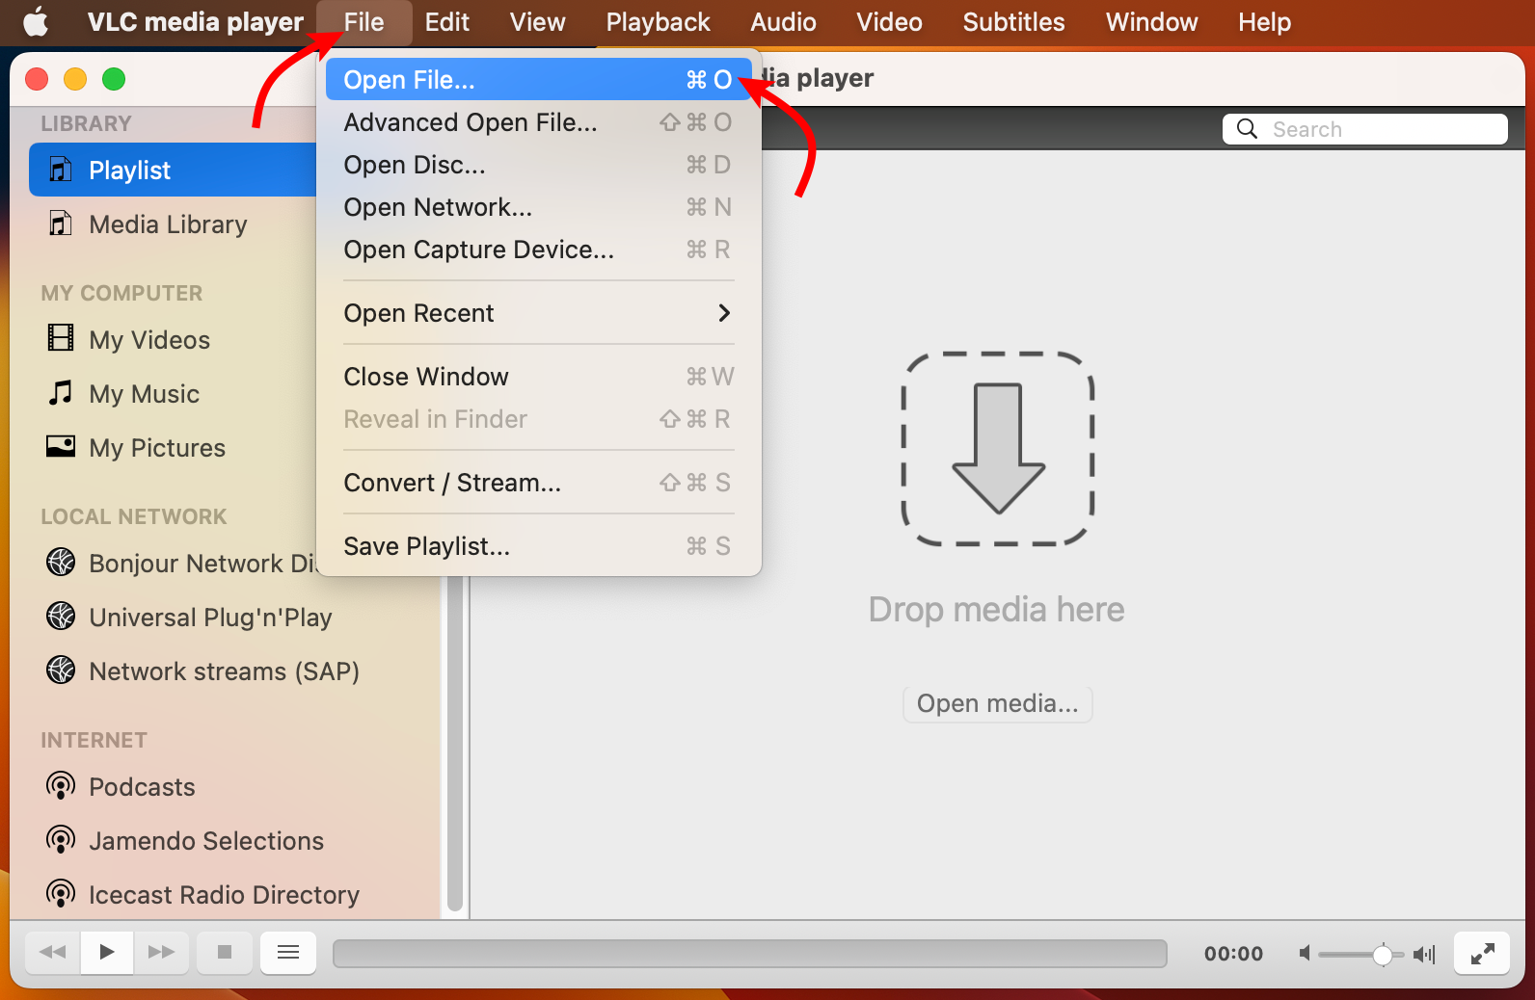Select Playlist in the sidebar
1535x1000 pixels.
(174, 170)
